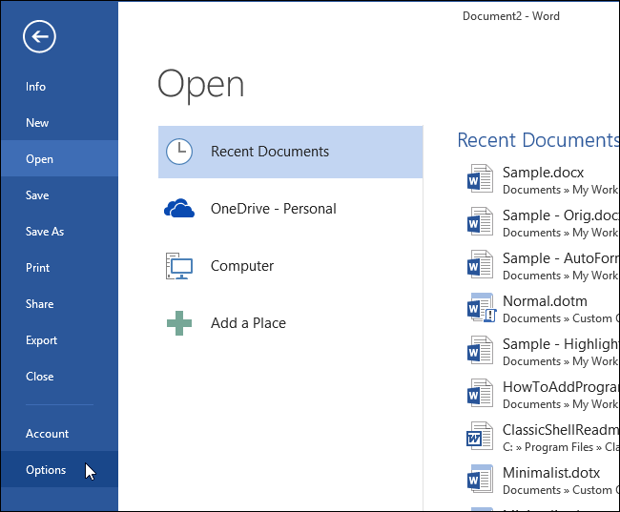This screenshot has width=620, height=512.
Task: Click the green Add a Place plus icon
Action: [179, 323]
